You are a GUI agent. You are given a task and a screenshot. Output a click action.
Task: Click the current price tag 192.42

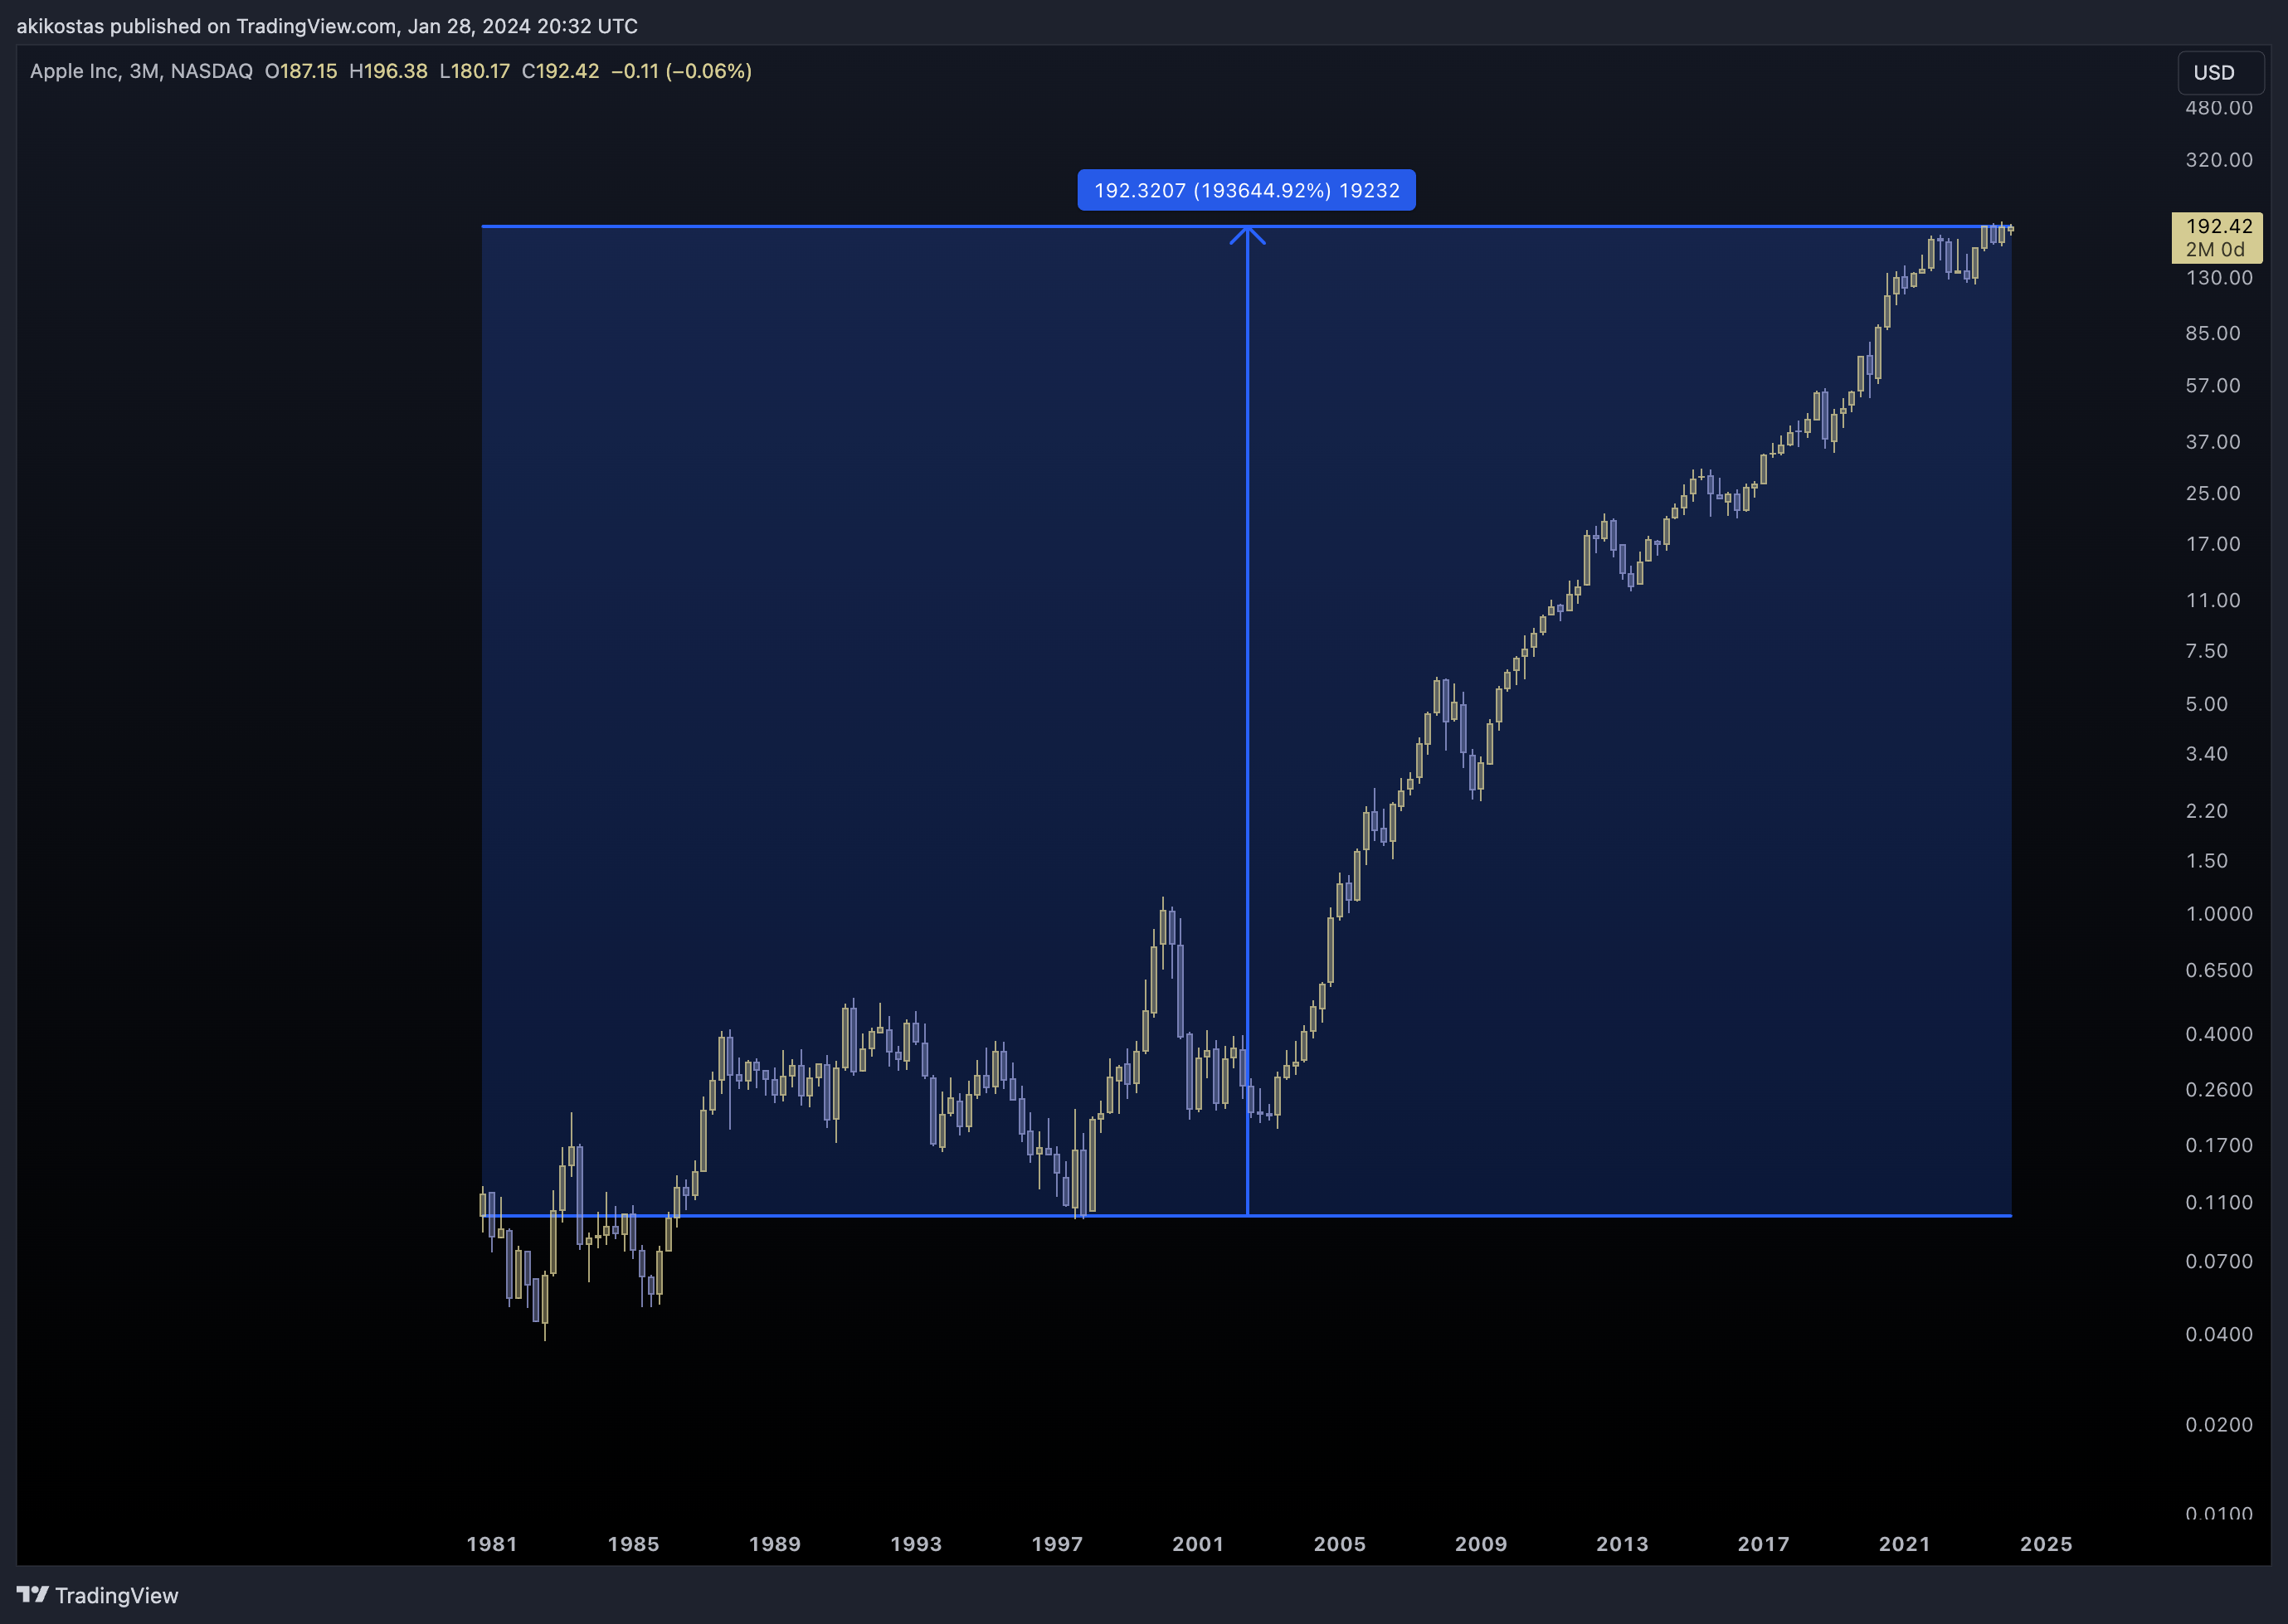pos(2216,238)
